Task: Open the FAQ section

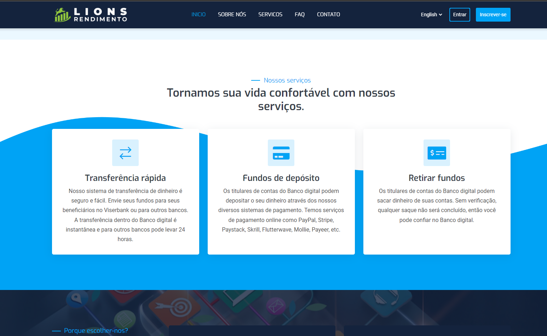Action: coord(300,15)
